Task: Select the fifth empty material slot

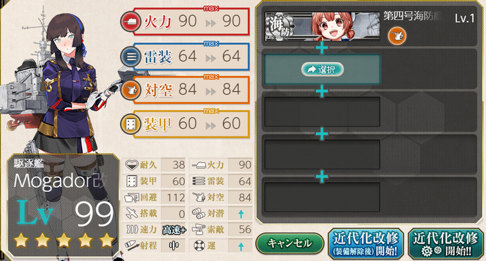Action: [322, 197]
